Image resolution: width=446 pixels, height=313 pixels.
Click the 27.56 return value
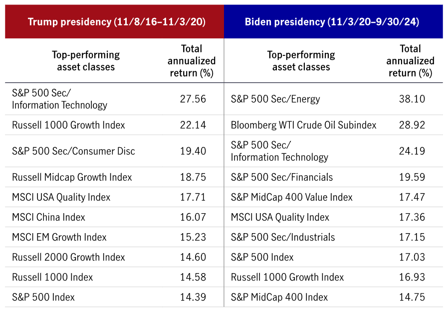point(193,99)
